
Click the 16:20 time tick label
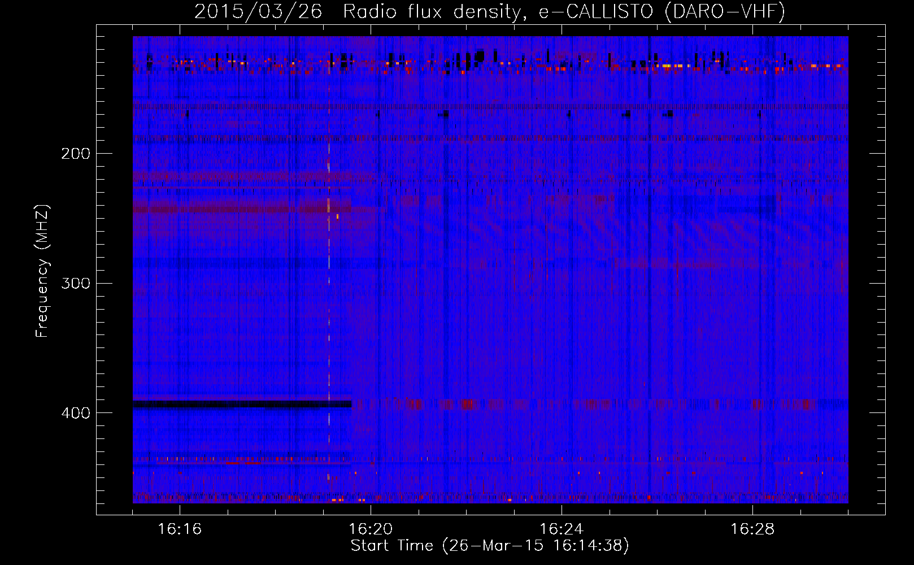point(371,529)
